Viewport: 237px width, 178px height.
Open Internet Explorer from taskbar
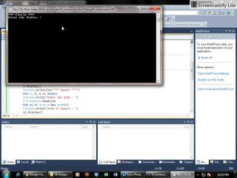18,175
